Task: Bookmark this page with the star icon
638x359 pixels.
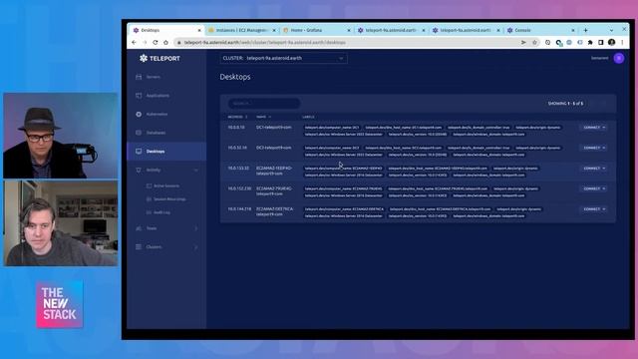Action: [x=534, y=42]
